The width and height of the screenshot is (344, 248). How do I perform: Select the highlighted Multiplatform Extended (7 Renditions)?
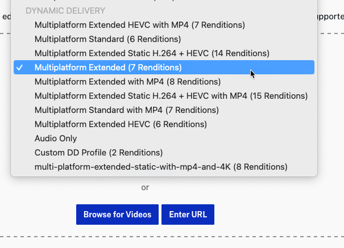[108, 68]
